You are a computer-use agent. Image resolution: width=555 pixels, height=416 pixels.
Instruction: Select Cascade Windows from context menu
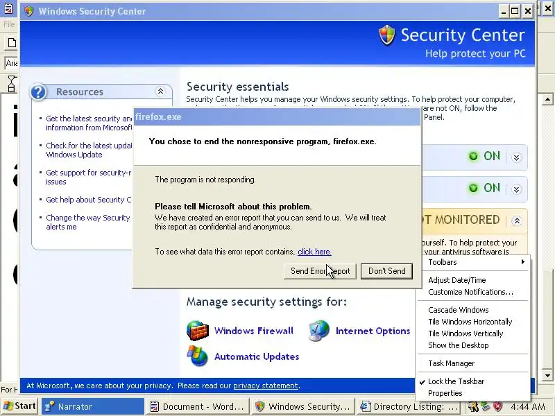pyautogui.click(x=473, y=310)
